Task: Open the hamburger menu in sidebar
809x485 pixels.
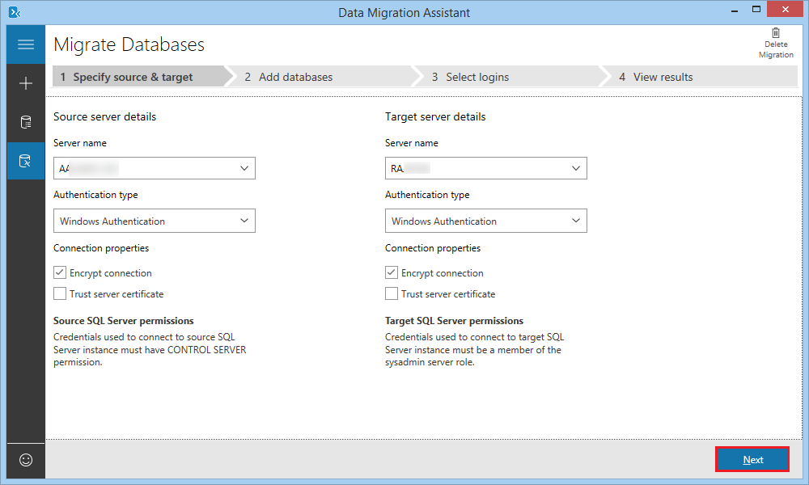Action: pyautogui.click(x=26, y=44)
